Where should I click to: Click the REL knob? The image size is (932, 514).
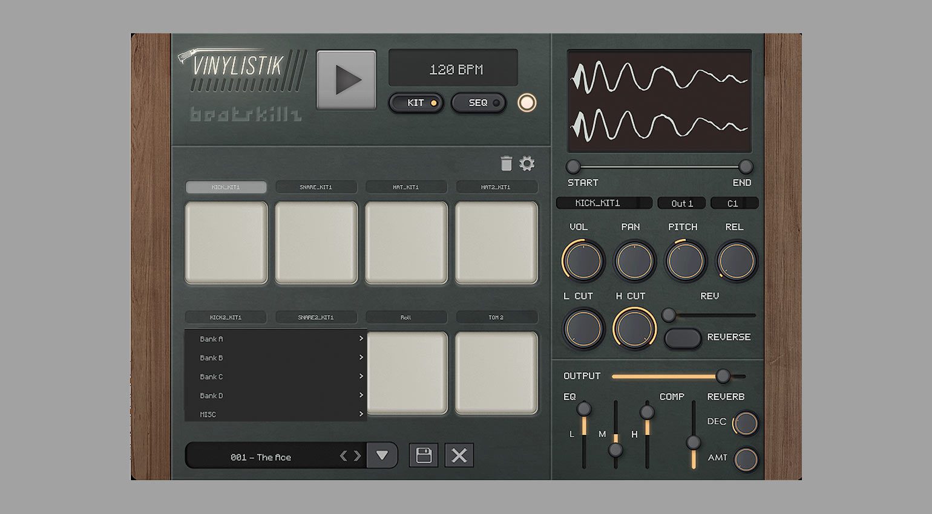[737, 261]
